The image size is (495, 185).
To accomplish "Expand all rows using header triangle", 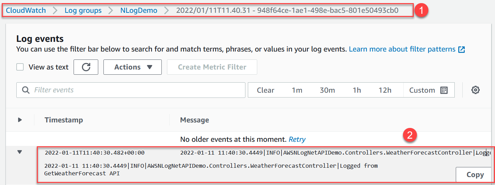I will click(x=20, y=120).
